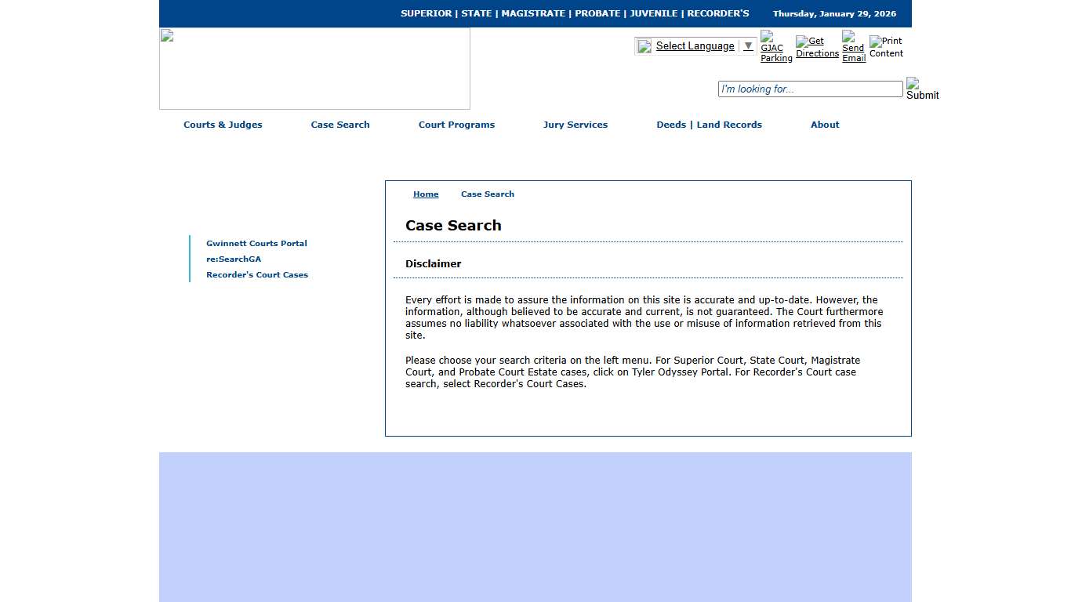
Task: Click inside the I'm looking for field
Action: (x=810, y=89)
